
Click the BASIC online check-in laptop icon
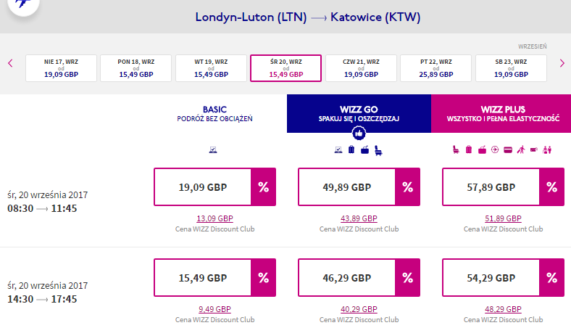[x=213, y=149]
